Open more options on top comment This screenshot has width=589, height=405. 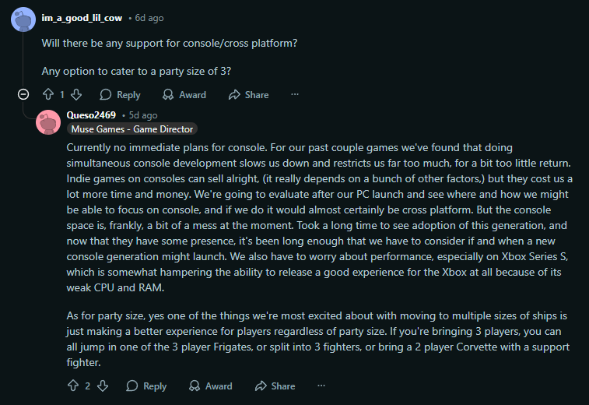point(295,95)
